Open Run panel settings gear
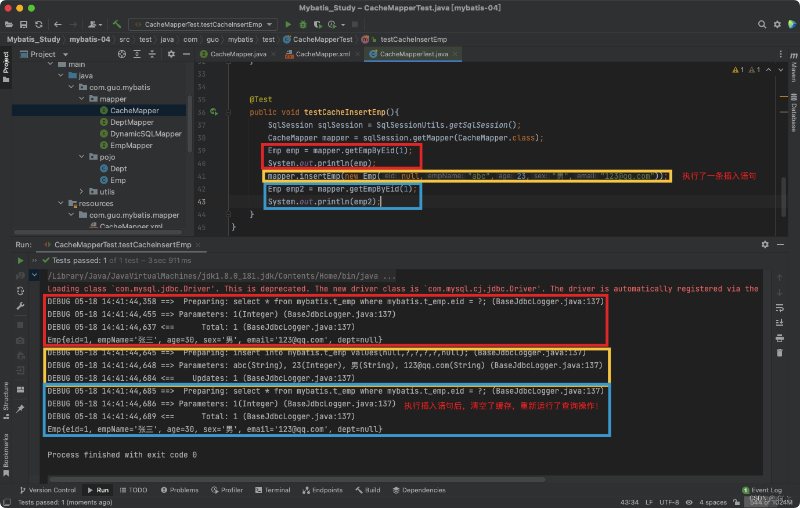The height and width of the screenshot is (508, 800). [x=765, y=244]
